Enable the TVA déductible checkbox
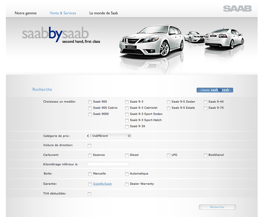The height and width of the screenshot is (217, 264). click(90, 194)
